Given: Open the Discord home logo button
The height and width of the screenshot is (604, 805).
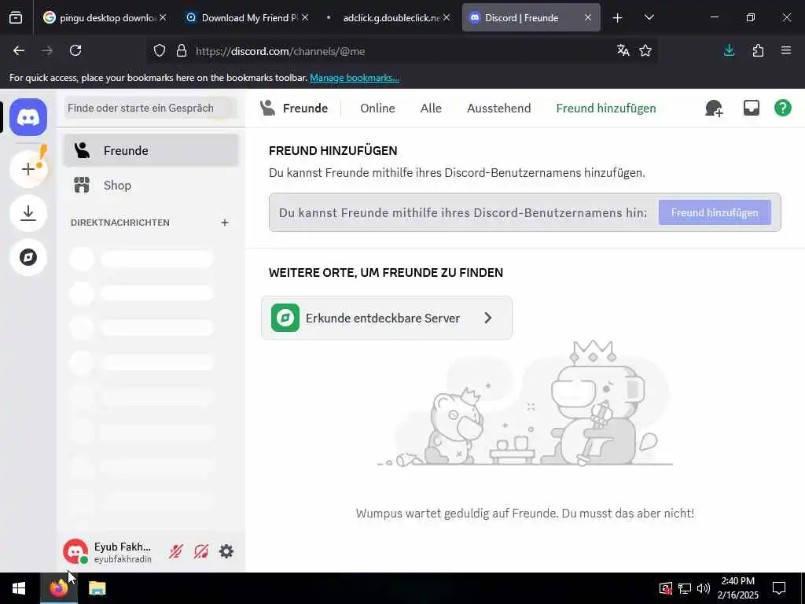Looking at the screenshot, I should (x=28, y=117).
